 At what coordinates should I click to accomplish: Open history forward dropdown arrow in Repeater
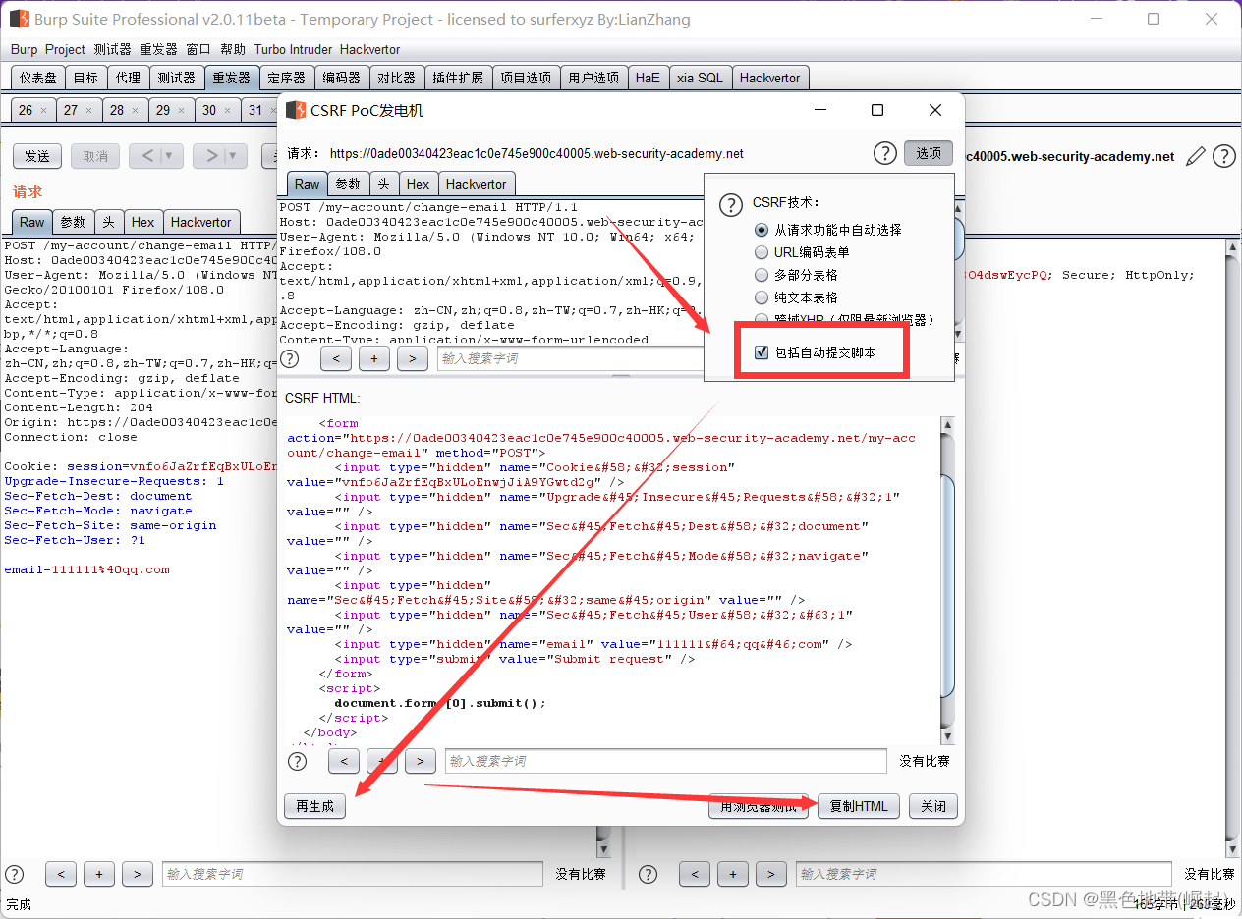tap(235, 155)
